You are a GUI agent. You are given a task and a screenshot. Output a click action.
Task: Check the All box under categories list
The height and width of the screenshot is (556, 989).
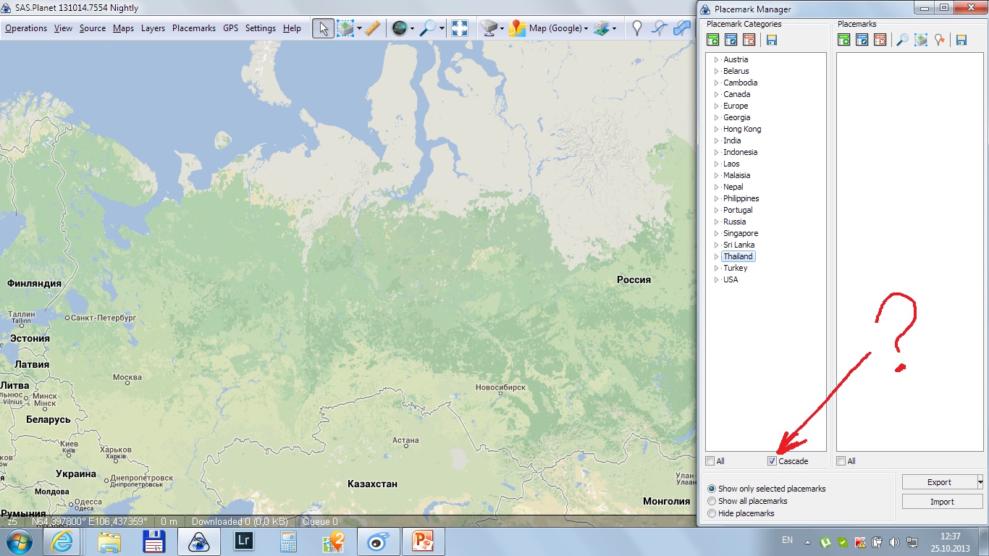point(710,461)
